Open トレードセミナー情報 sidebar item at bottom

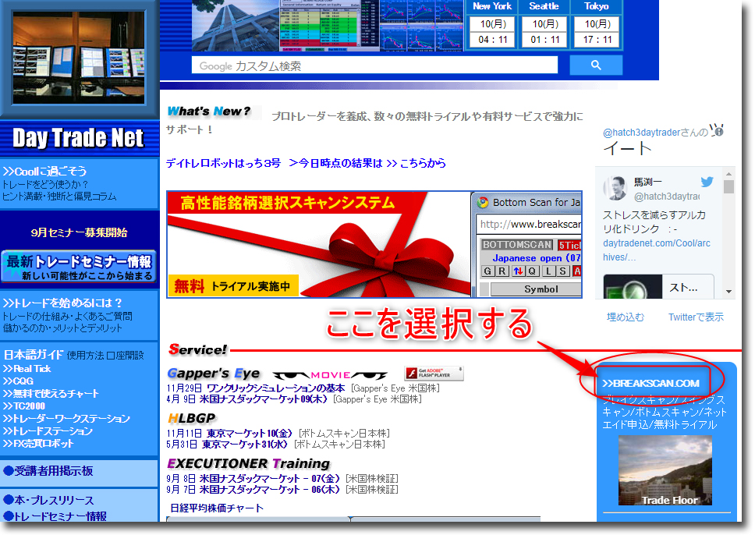coord(55,516)
